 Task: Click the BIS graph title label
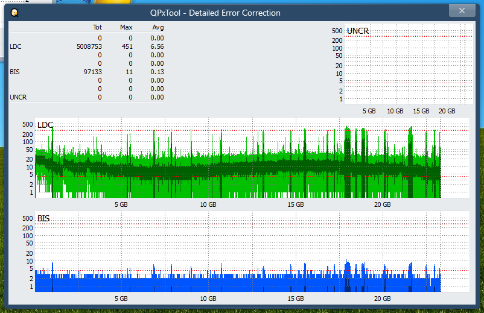[x=43, y=218]
